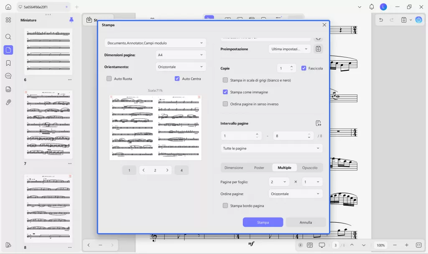Open the bookmarks panel
Viewport: 428px width, 254px height.
click(x=8, y=63)
